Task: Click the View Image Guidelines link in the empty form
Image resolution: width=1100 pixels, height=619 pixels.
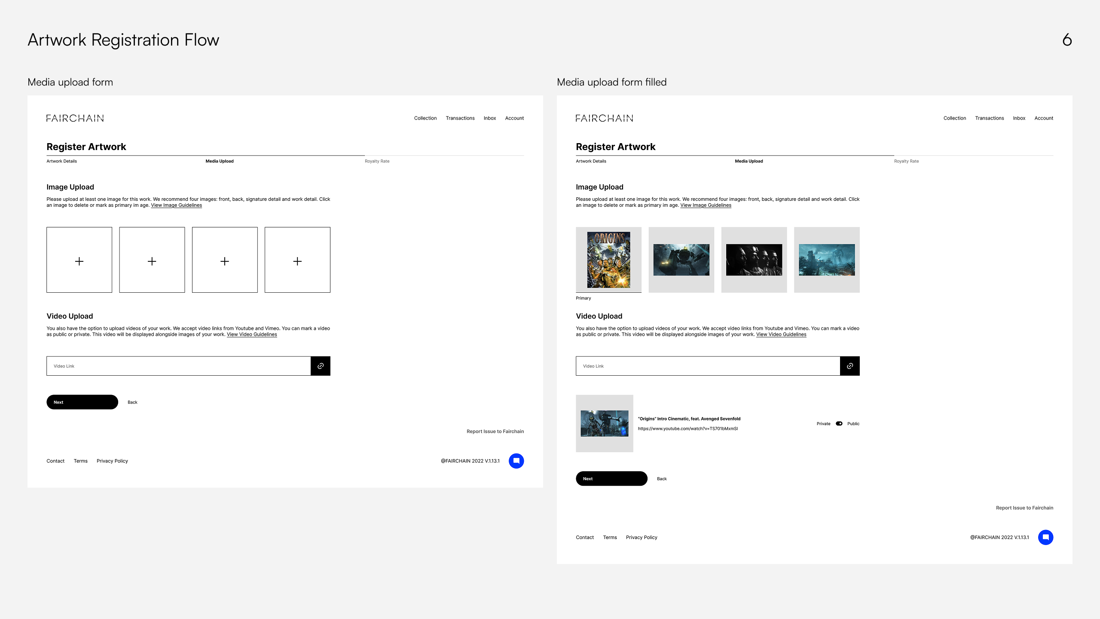Action: pyautogui.click(x=176, y=205)
